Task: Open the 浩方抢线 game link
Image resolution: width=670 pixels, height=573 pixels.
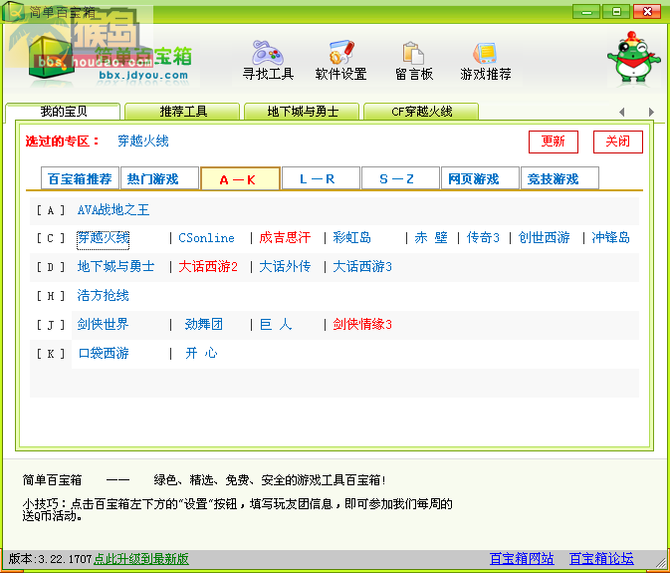Action: pos(103,296)
